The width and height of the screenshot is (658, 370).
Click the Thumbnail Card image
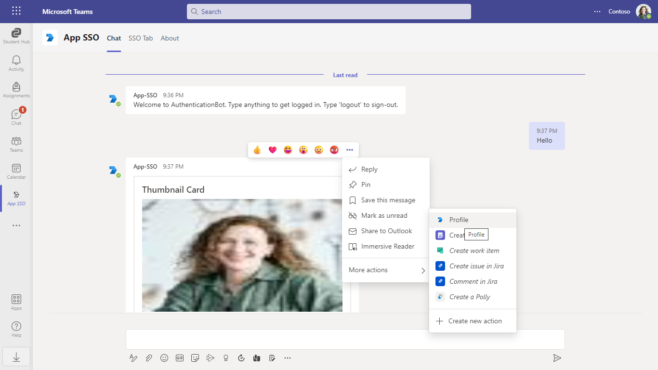(x=242, y=255)
